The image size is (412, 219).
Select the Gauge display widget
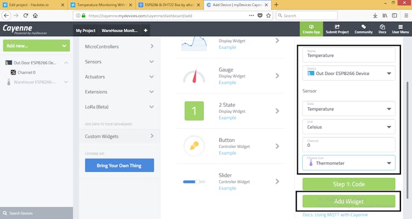pos(194,76)
